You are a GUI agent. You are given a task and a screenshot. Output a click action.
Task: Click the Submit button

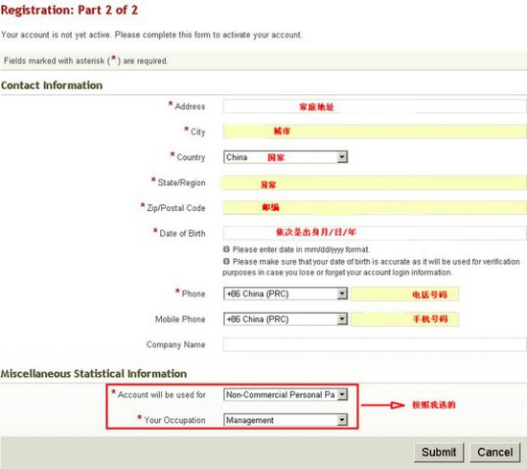point(439,452)
